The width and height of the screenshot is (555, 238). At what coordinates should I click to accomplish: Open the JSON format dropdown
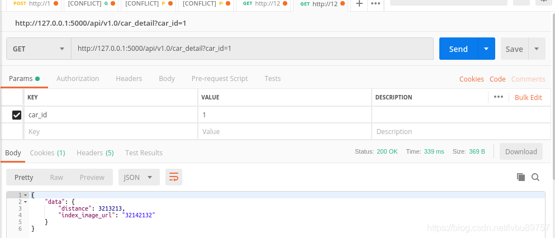[139, 177]
